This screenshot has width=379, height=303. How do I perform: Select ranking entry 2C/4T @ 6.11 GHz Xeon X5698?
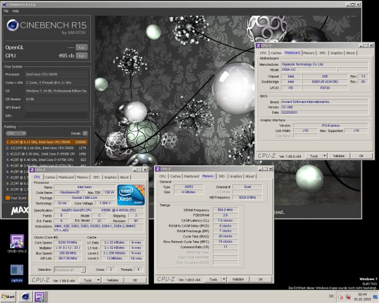[x=46, y=142]
